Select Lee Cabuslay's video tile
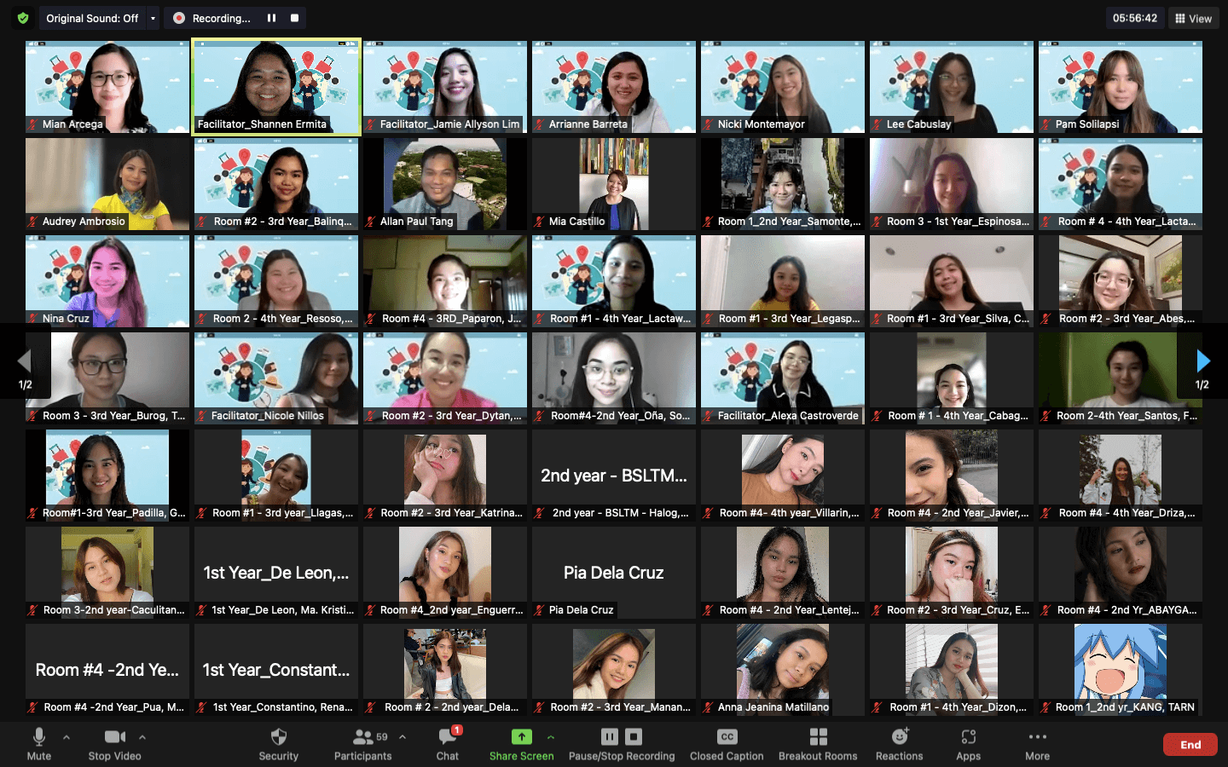The image size is (1228, 767). 952,87
